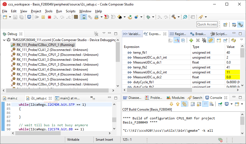Viewport: 246px width, 144px height.
Task: Click into the Quick Access field
Action: point(207,24)
